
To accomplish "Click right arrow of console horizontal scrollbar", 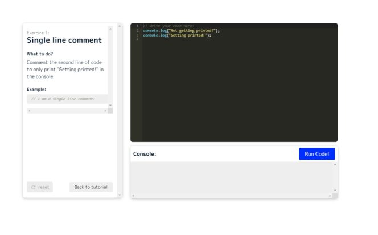I will (x=330, y=196).
